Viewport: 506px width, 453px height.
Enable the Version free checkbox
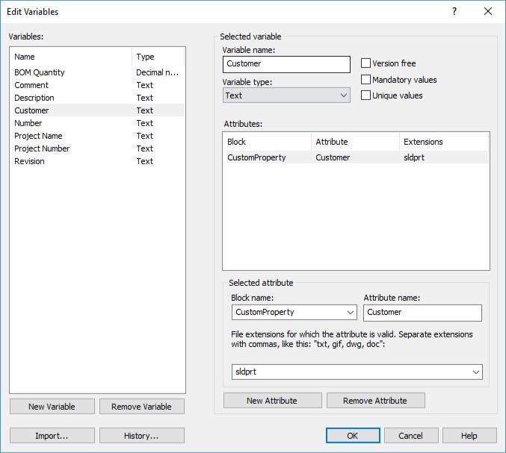(365, 63)
